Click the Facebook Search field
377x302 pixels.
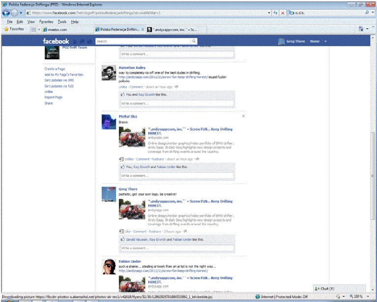[143, 41]
